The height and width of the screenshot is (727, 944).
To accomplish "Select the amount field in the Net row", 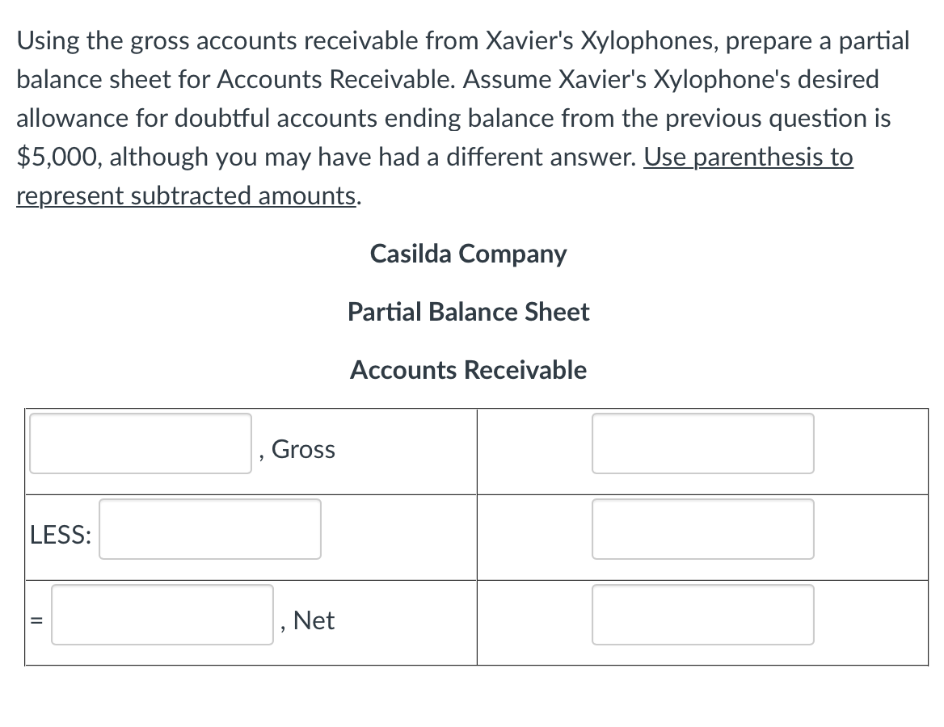I will click(702, 615).
